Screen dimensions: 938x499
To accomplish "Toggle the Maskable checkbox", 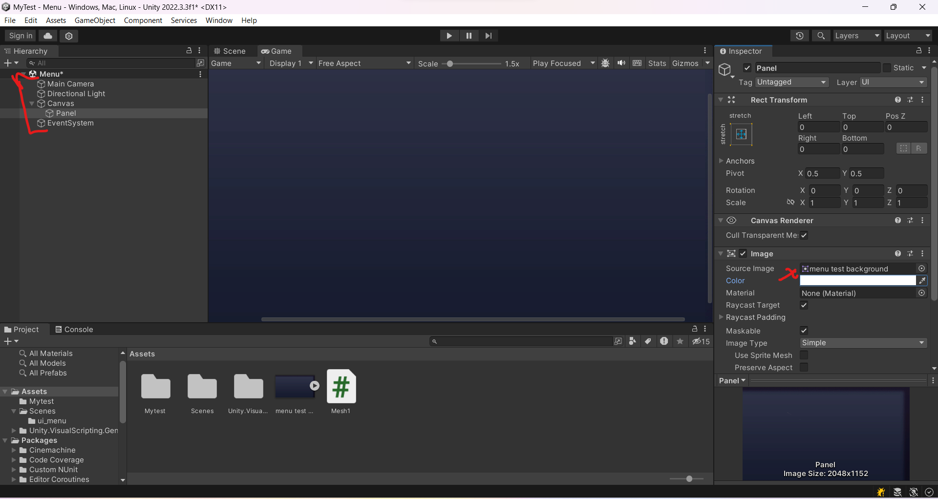I will pyautogui.click(x=804, y=331).
